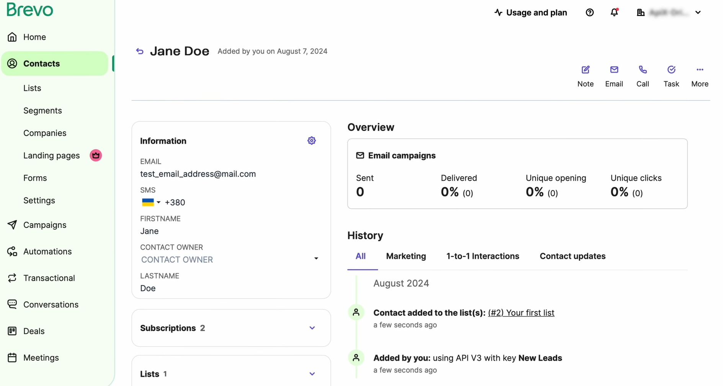Open Information settings gear
Screen dimensions: 723x386
click(x=312, y=141)
